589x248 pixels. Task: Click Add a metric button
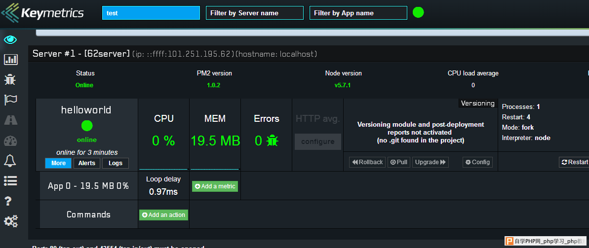[x=215, y=186]
